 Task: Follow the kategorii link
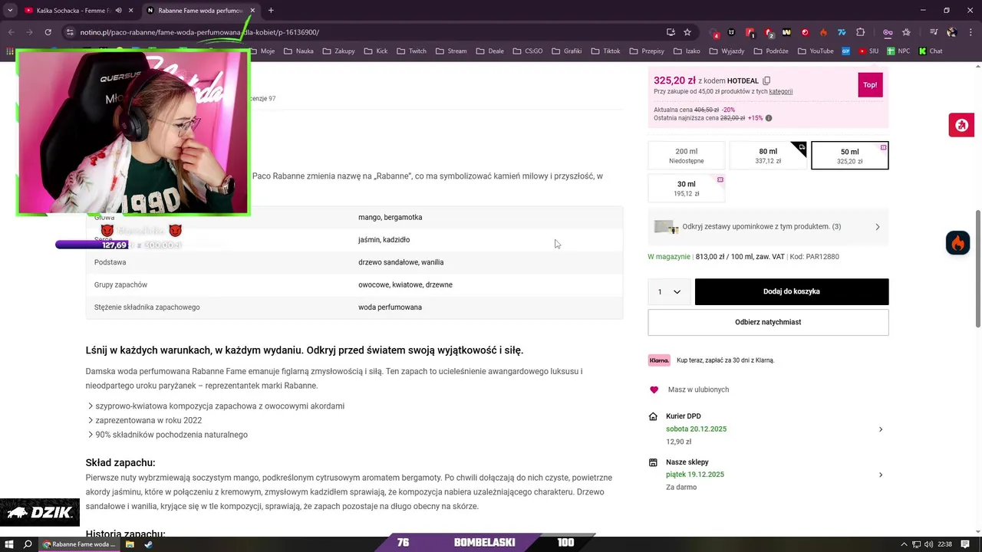[x=781, y=91]
